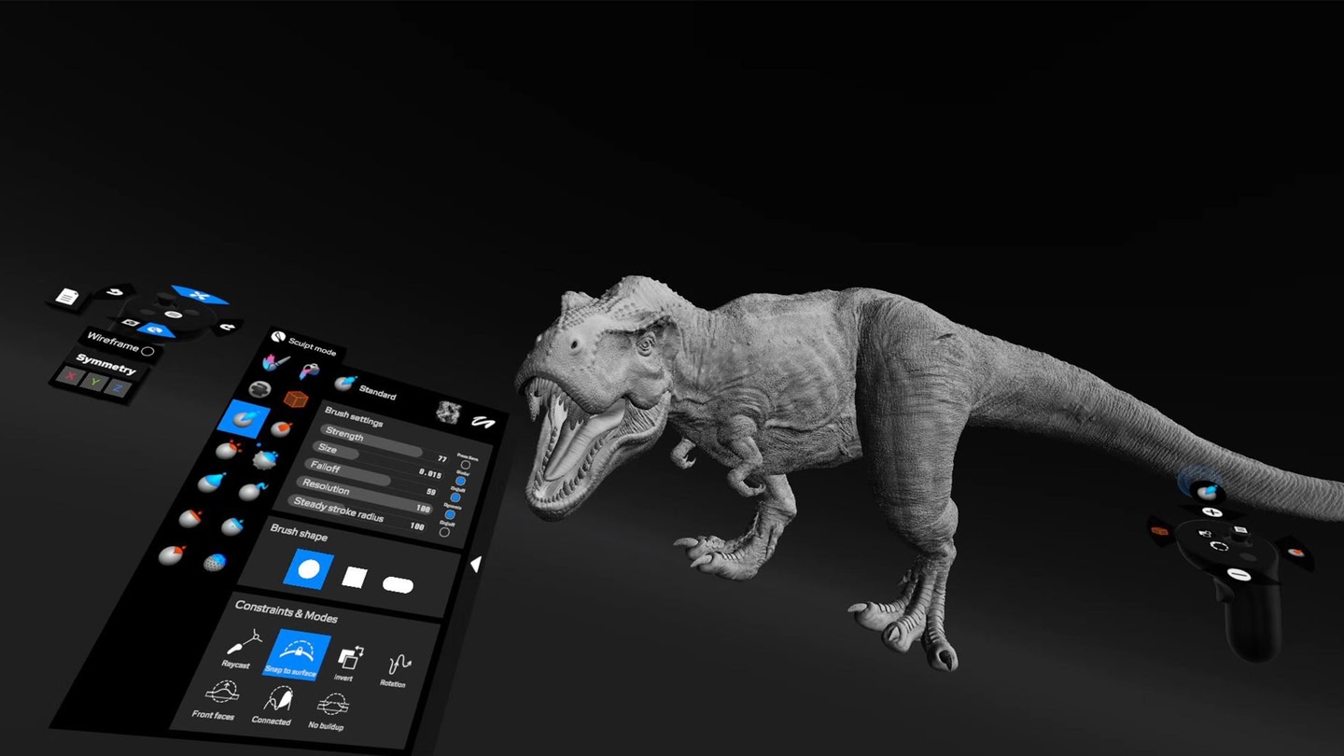Screen dimensions: 1344x756
Task: Click the Size slider
Action: click(371, 455)
